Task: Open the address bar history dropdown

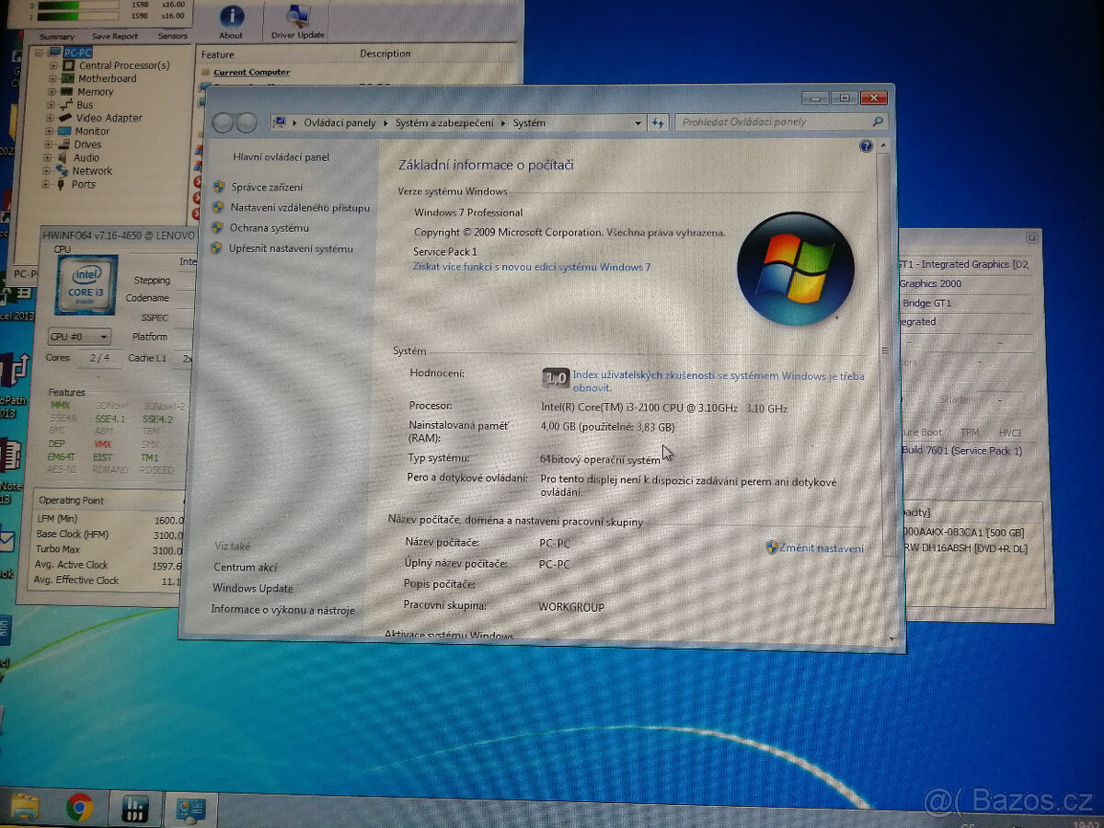Action: (x=638, y=122)
